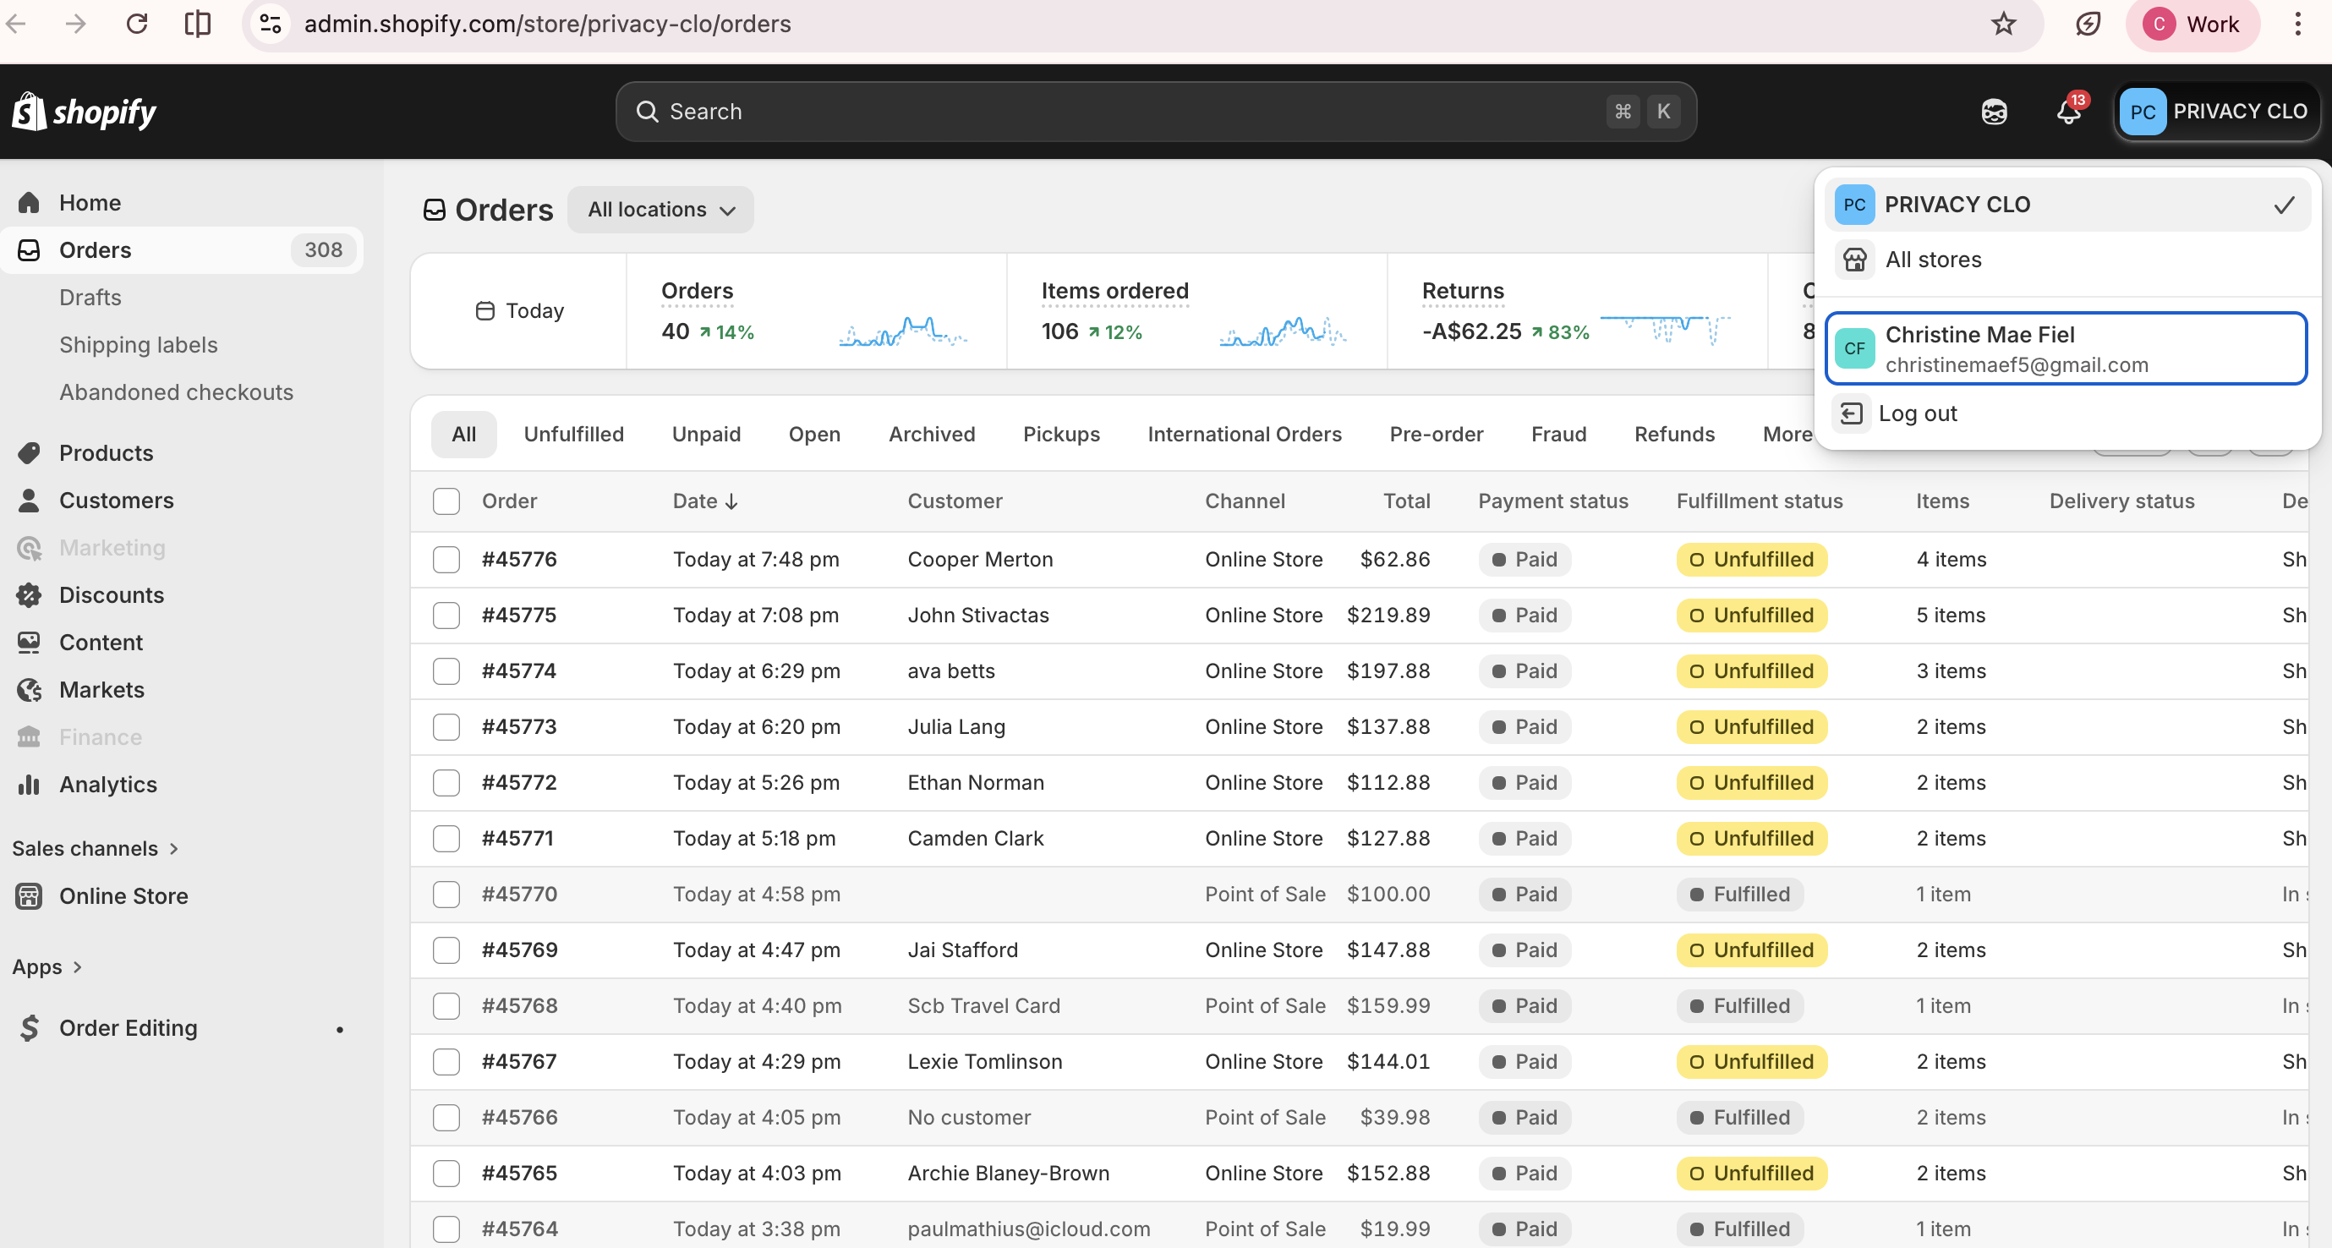This screenshot has width=2332, height=1248.
Task: Reload the page with browser refresh icon
Action: point(137,24)
